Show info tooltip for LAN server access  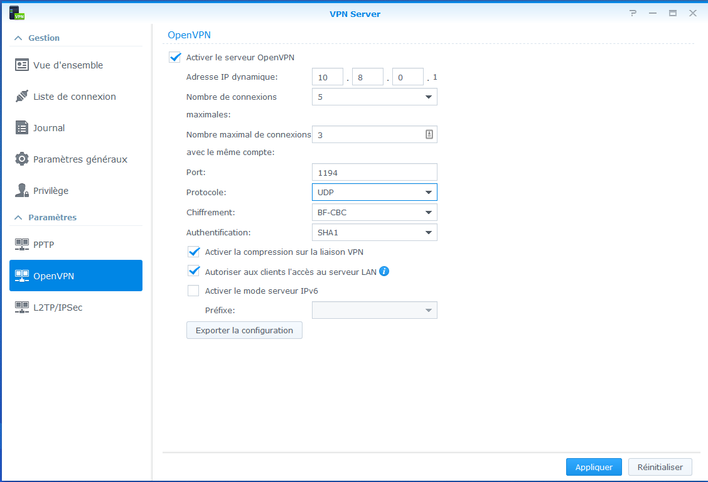383,271
